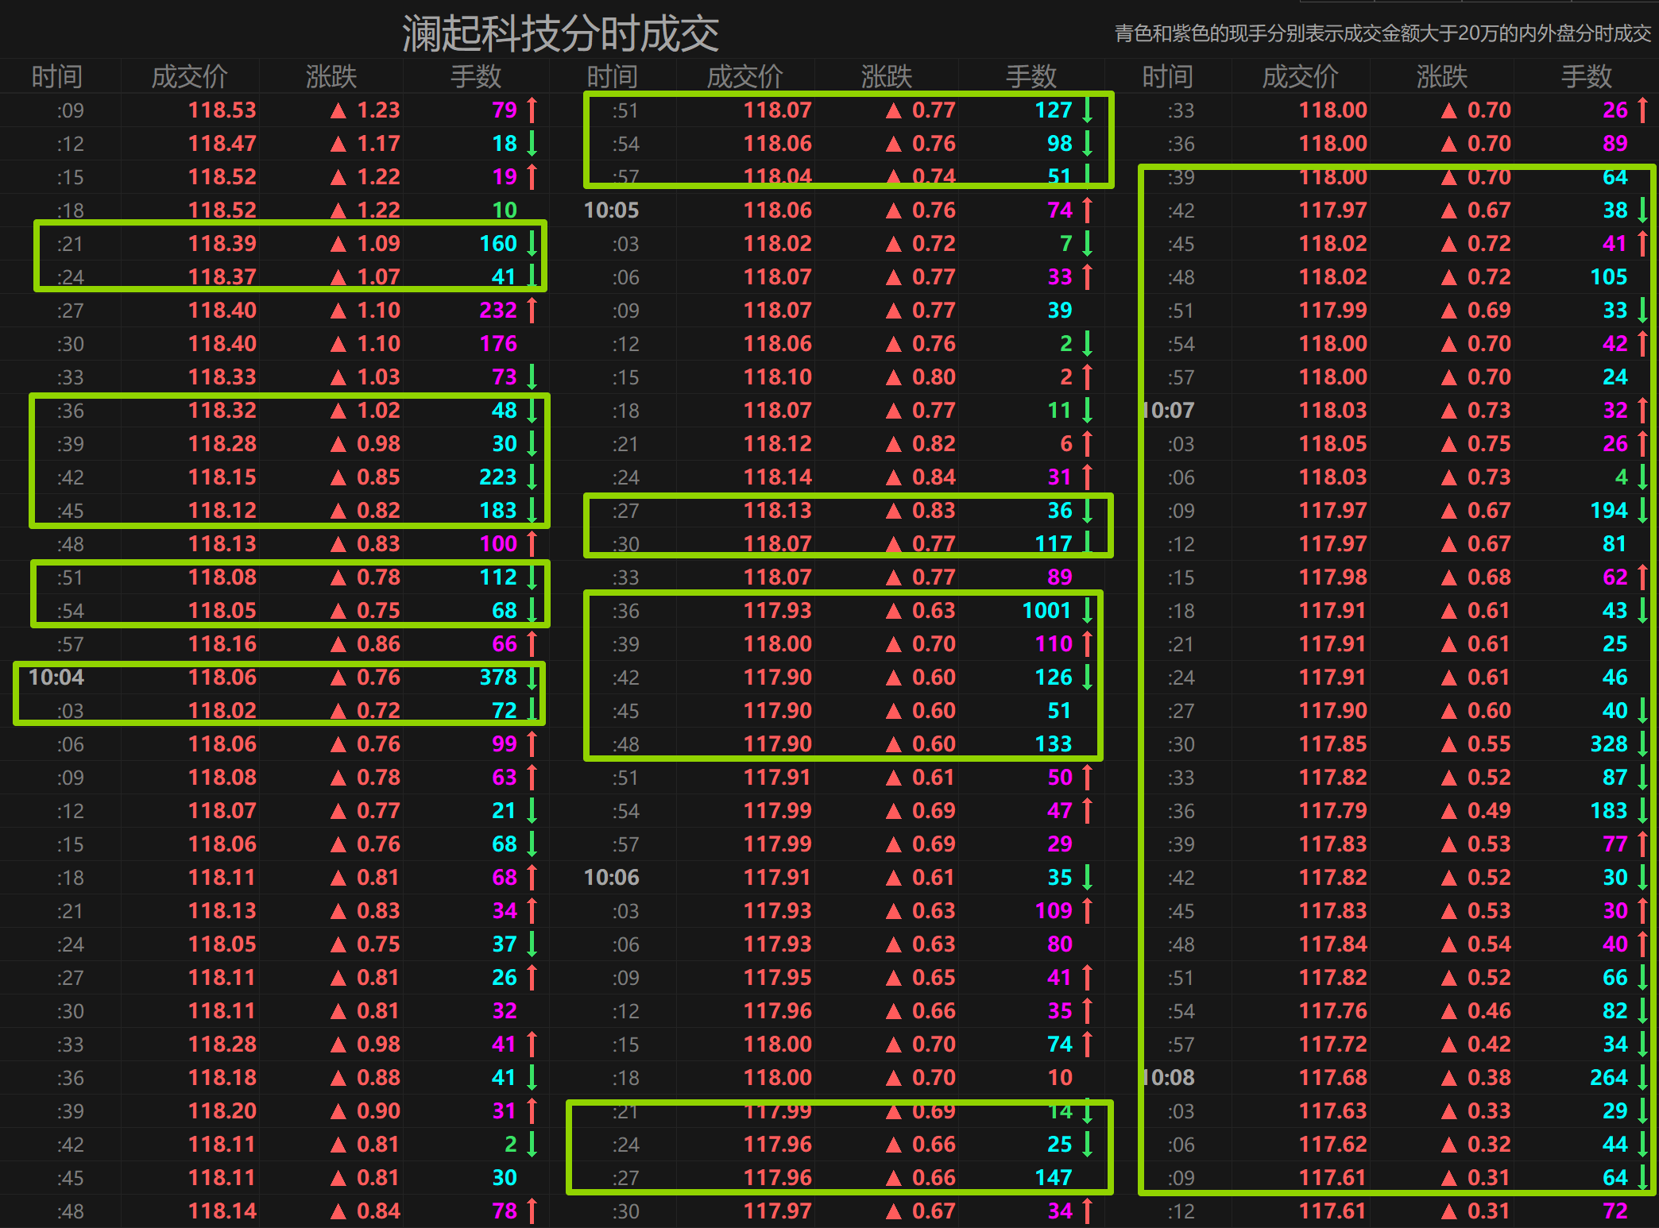Image resolution: width=1659 pixels, height=1228 pixels.
Task: Click the red triangle before 1.23 change
Action: (x=338, y=110)
